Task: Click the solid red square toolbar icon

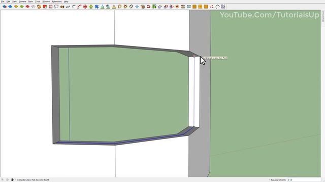Action: tap(45, 7)
